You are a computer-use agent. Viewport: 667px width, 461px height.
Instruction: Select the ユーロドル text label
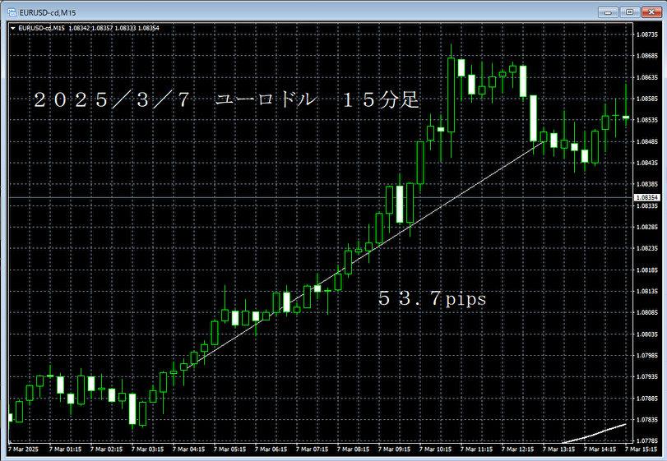coord(265,100)
